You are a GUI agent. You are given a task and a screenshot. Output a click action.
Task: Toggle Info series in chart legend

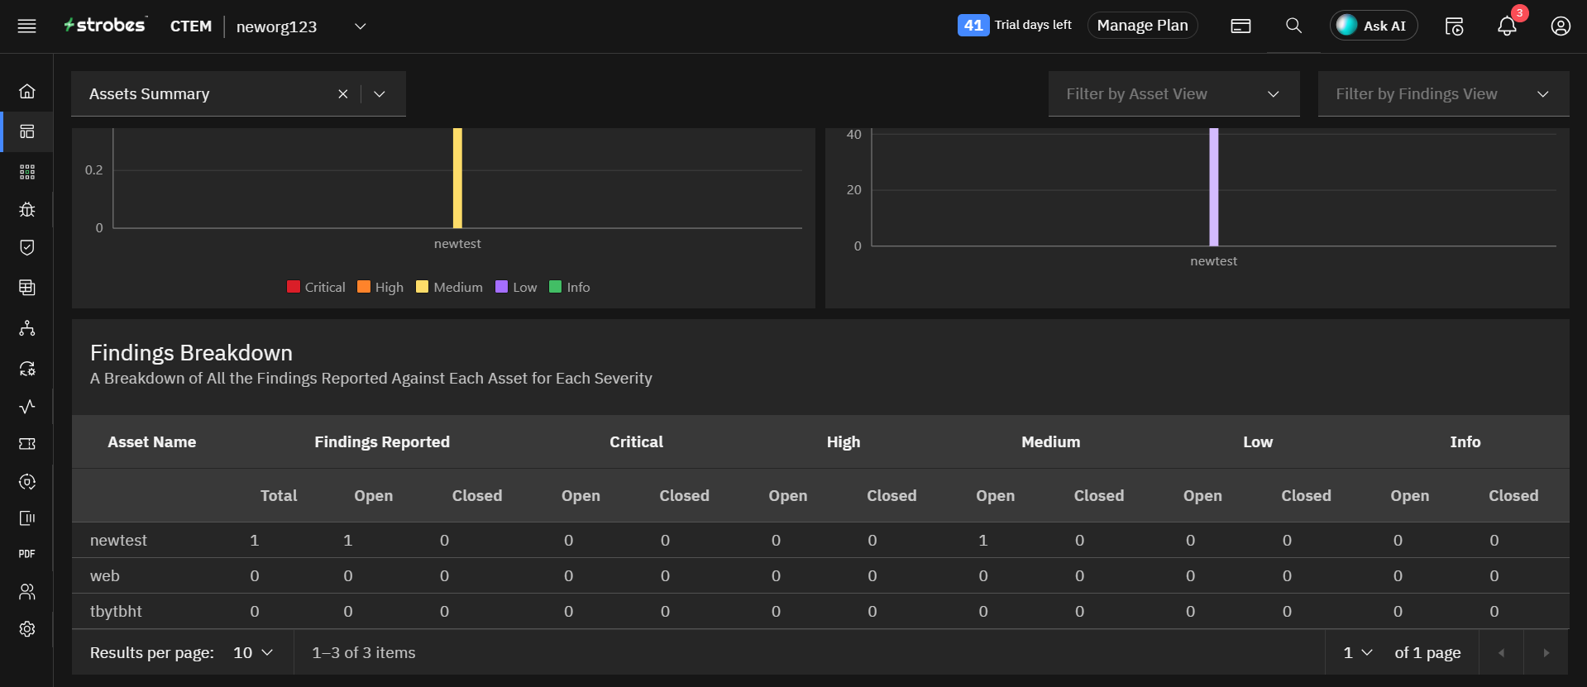570,287
